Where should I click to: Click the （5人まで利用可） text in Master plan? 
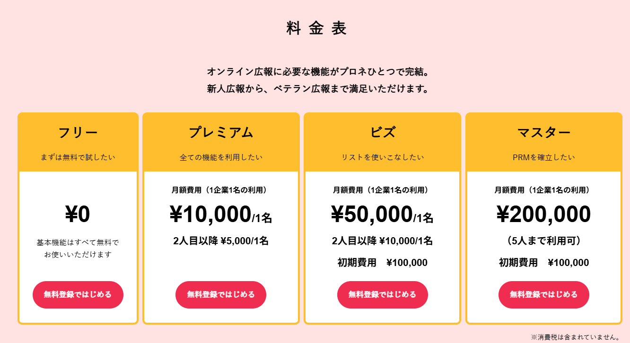tap(544, 241)
